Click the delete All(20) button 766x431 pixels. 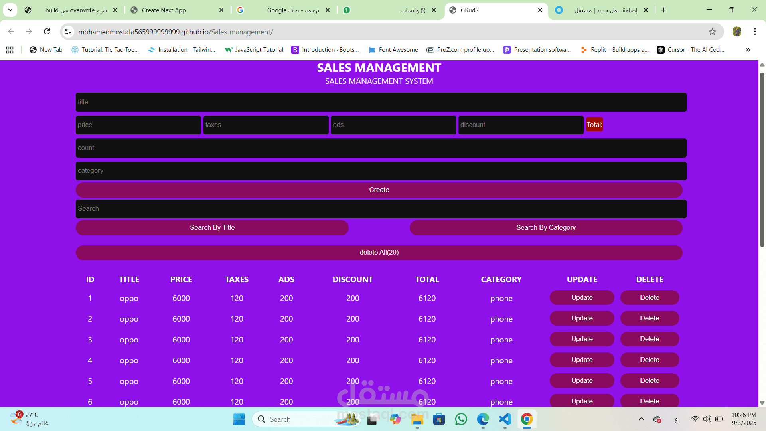click(x=379, y=253)
